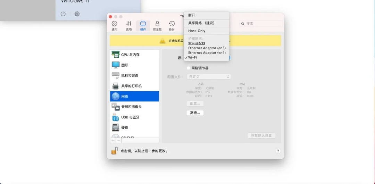
Task: Remove hardware device with minus button
Action: coord(119,140)
